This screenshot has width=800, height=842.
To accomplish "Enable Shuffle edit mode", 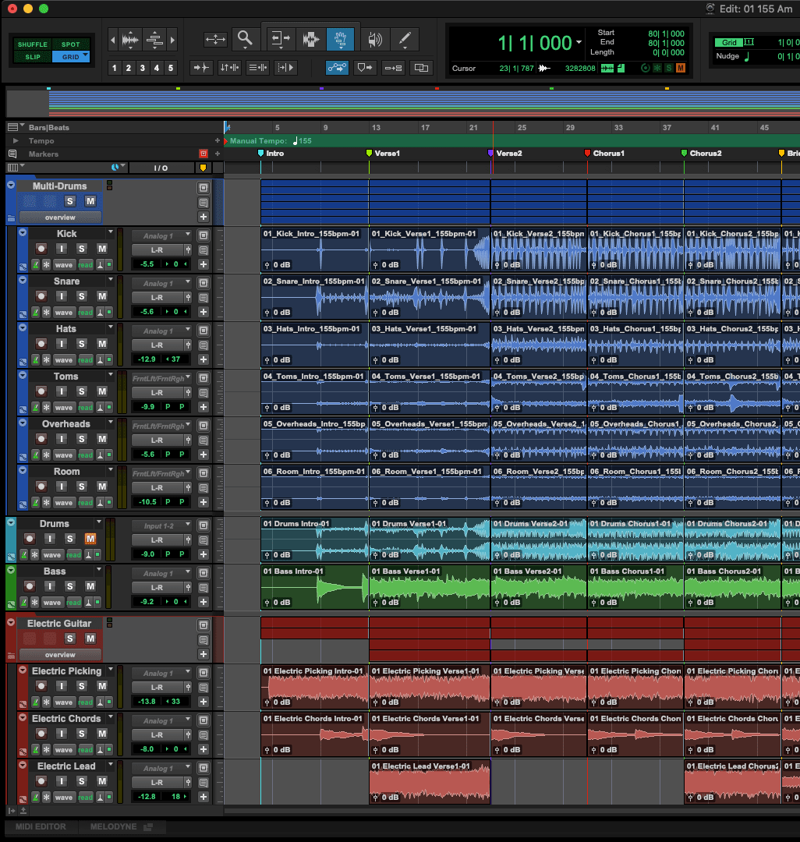I will click(x=32, y=44).
